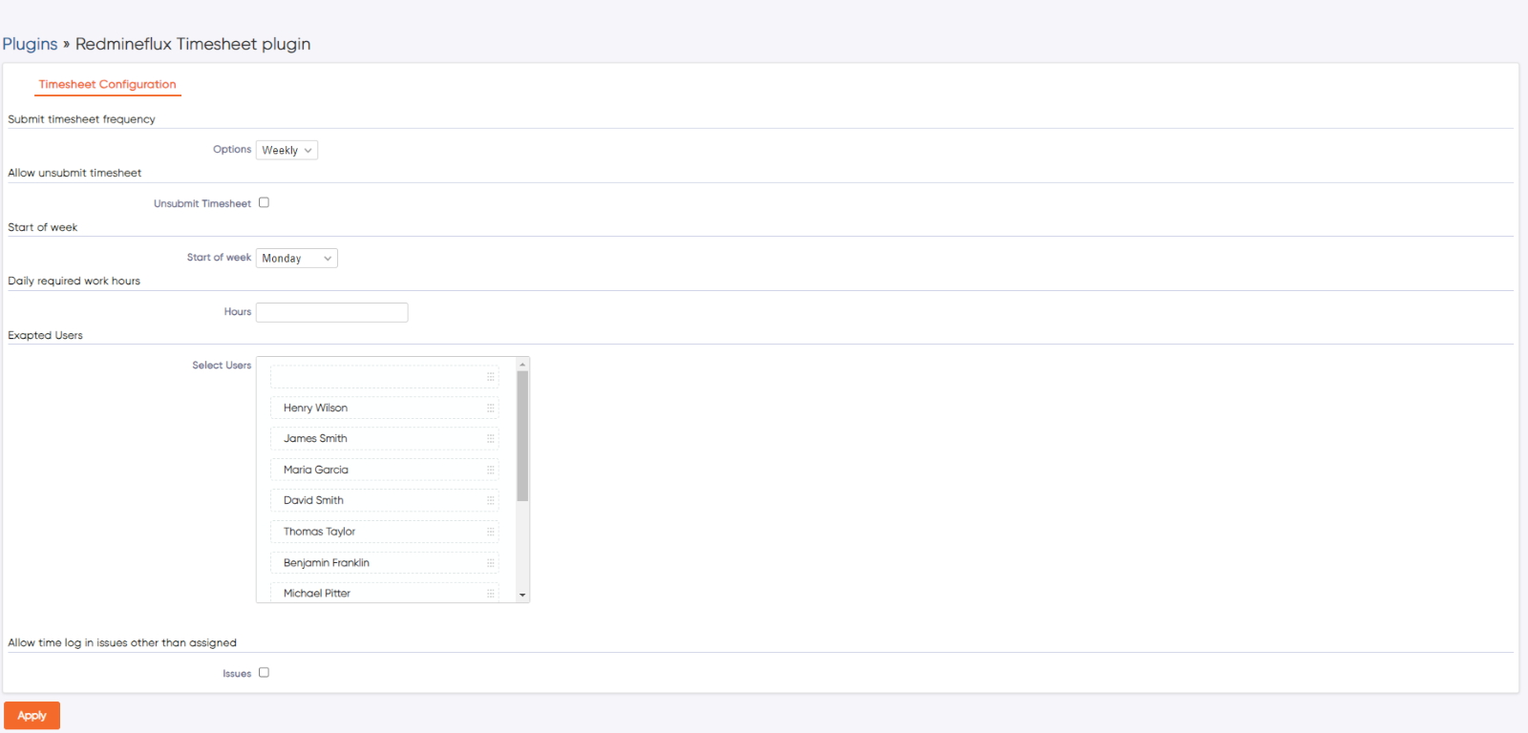The image size is (1528, 733).
Task: Click the drag handle on the empty user row
Action: (489, 376)
